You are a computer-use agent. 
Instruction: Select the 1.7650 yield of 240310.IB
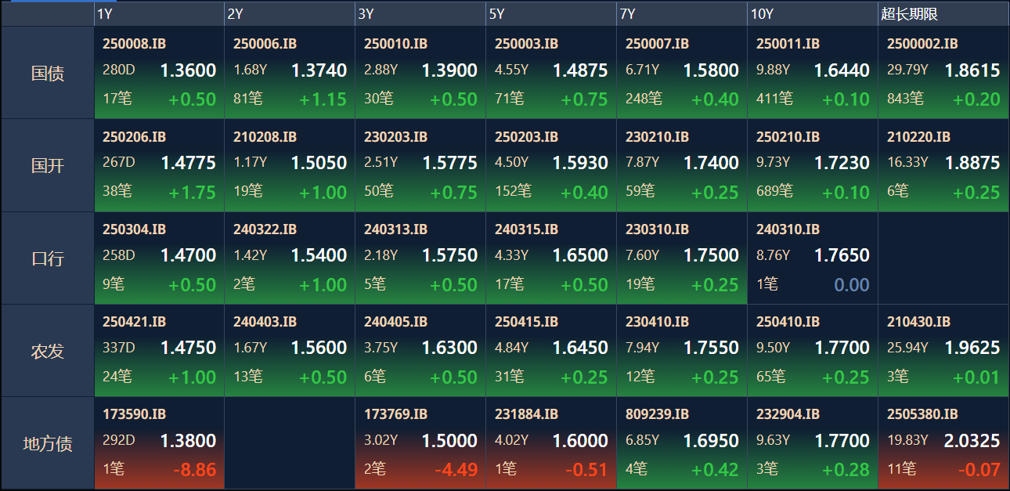[x=842, y=255]
